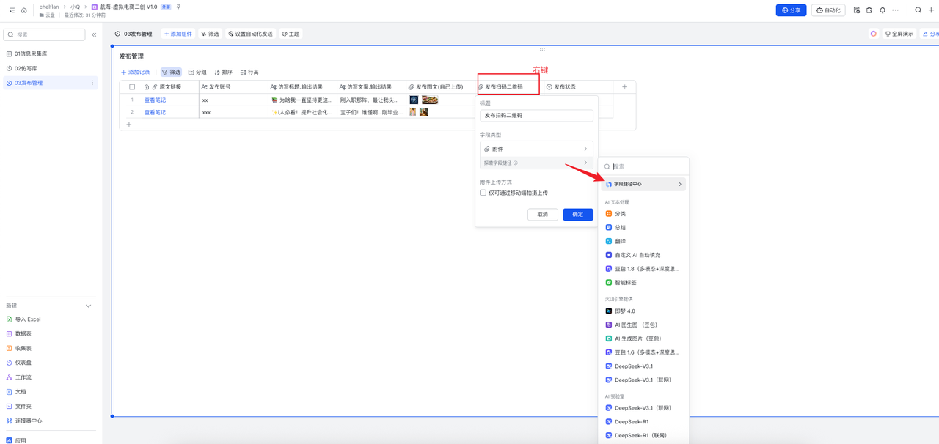Expand 字段捷径中心 submenu
The image size is (939, 444).
[643, 184]
